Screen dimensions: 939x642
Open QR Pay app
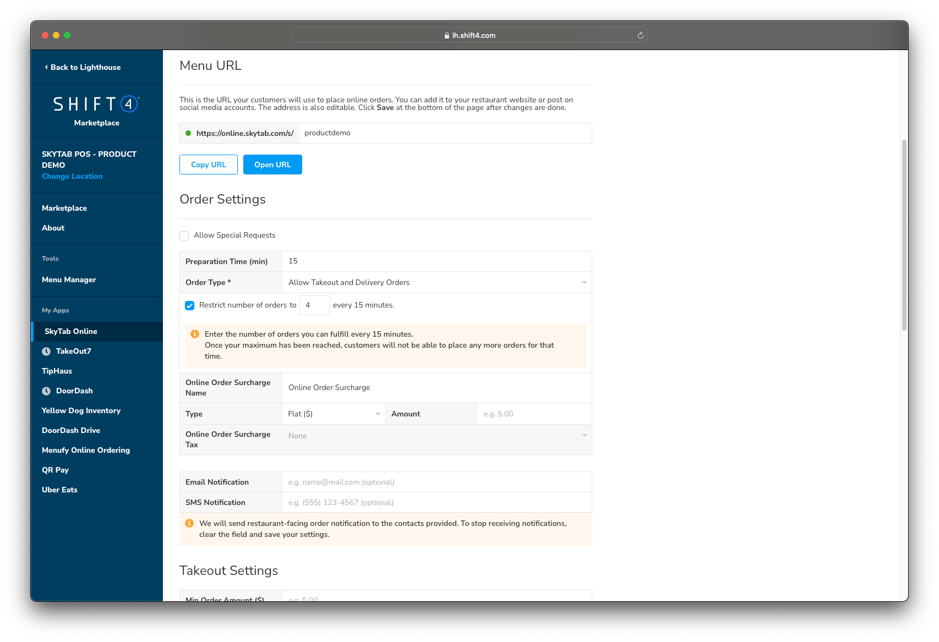click(55, 470)
